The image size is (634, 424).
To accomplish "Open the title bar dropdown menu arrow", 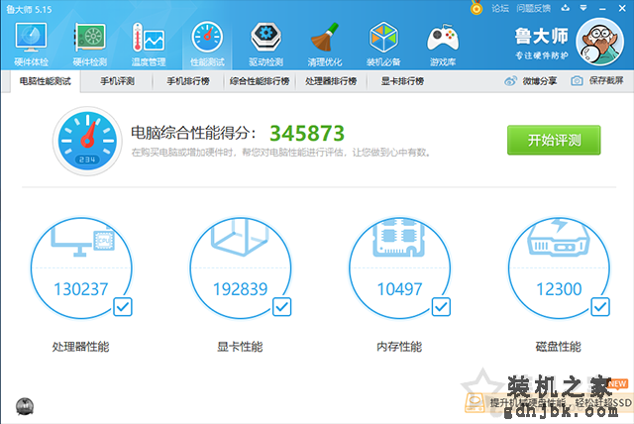I will pyautogui.click(x=583, y=8).
